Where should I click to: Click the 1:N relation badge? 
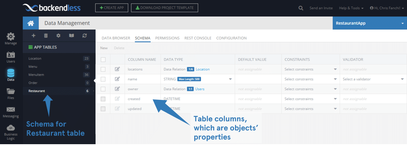point(191,69)
